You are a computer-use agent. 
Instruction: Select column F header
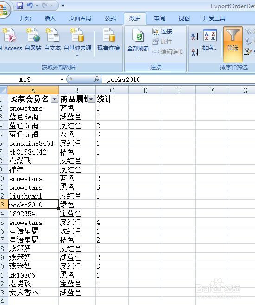212,90
